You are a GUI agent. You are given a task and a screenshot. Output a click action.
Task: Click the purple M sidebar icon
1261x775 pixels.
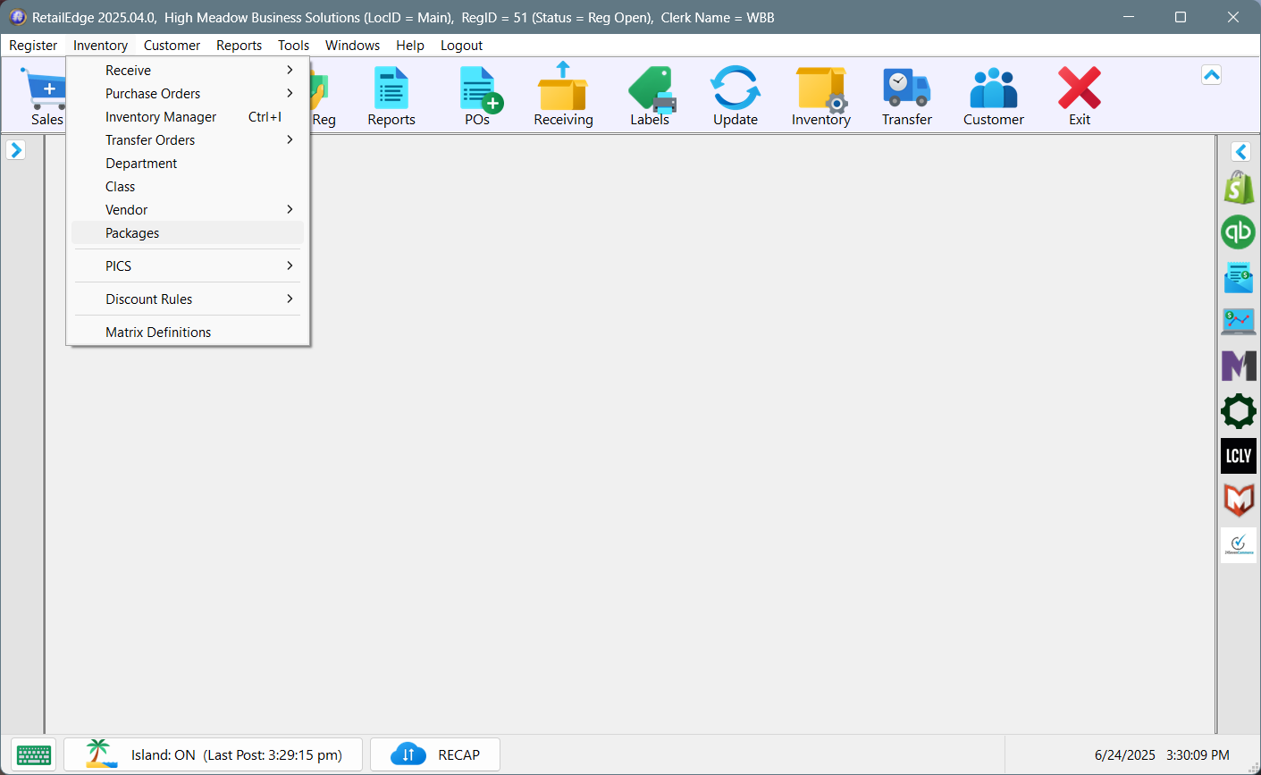tap(1239, 366)
